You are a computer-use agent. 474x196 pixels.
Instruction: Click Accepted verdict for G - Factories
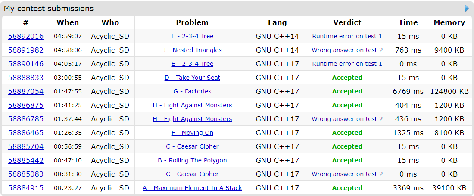pyautogui.click(x=347, y=91)
